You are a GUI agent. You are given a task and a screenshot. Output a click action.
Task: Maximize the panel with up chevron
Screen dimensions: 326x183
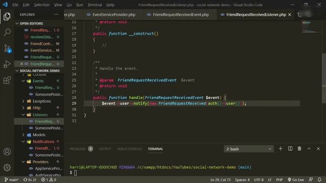(309, 148)
